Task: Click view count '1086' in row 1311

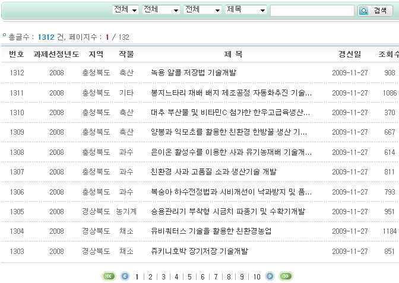Action: click(x=389, y=93)
